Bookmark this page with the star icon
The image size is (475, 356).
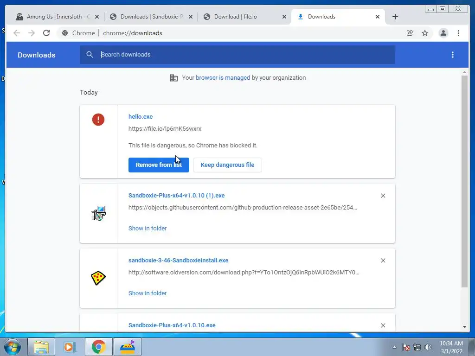[x=425, y=33]
